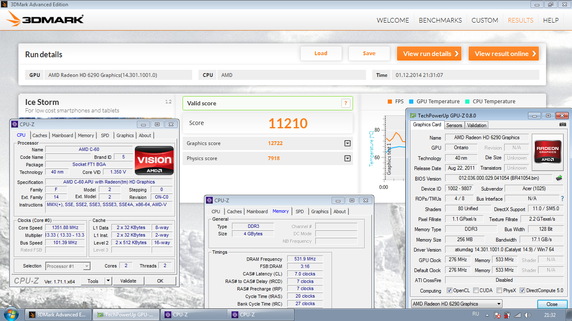Toggle the DirectCompute 5.0 checkbox
The width and height of the screenshot is (572, 321).
[x=522, y=290]
